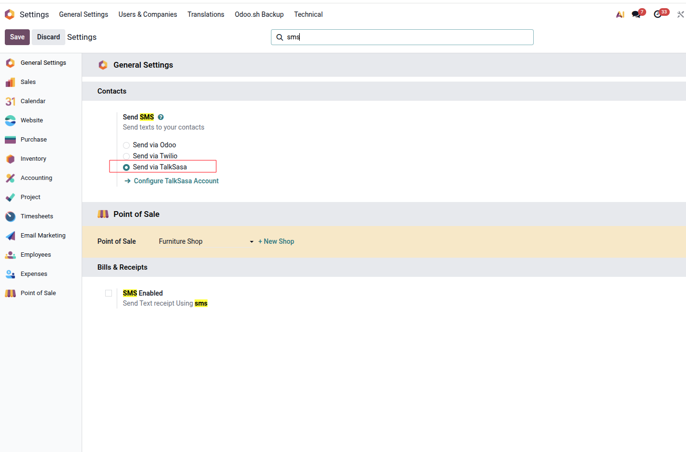
Task: Open Employees settings in the sidebar
Action: click(41, 255)
